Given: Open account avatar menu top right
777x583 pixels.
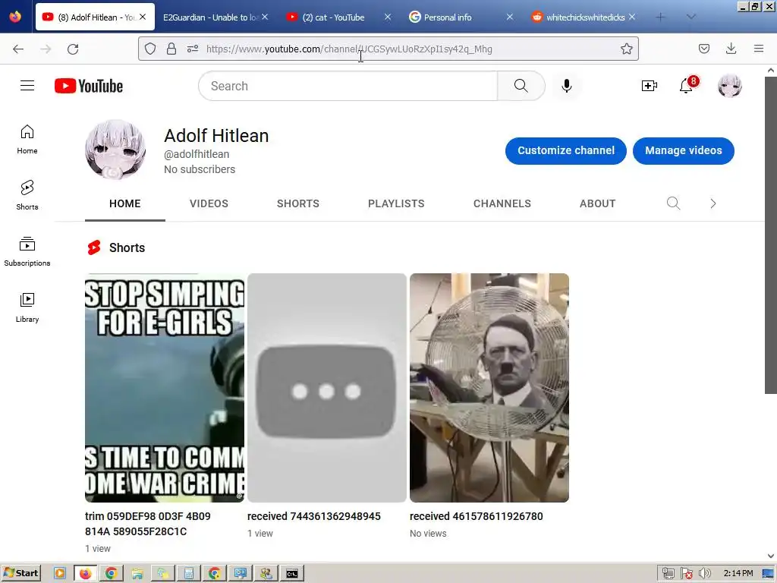Looking at the screenshot, I should tap(729, 86).
